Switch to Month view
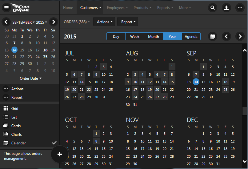The image size is (248, 169). [x=154, y=36]
